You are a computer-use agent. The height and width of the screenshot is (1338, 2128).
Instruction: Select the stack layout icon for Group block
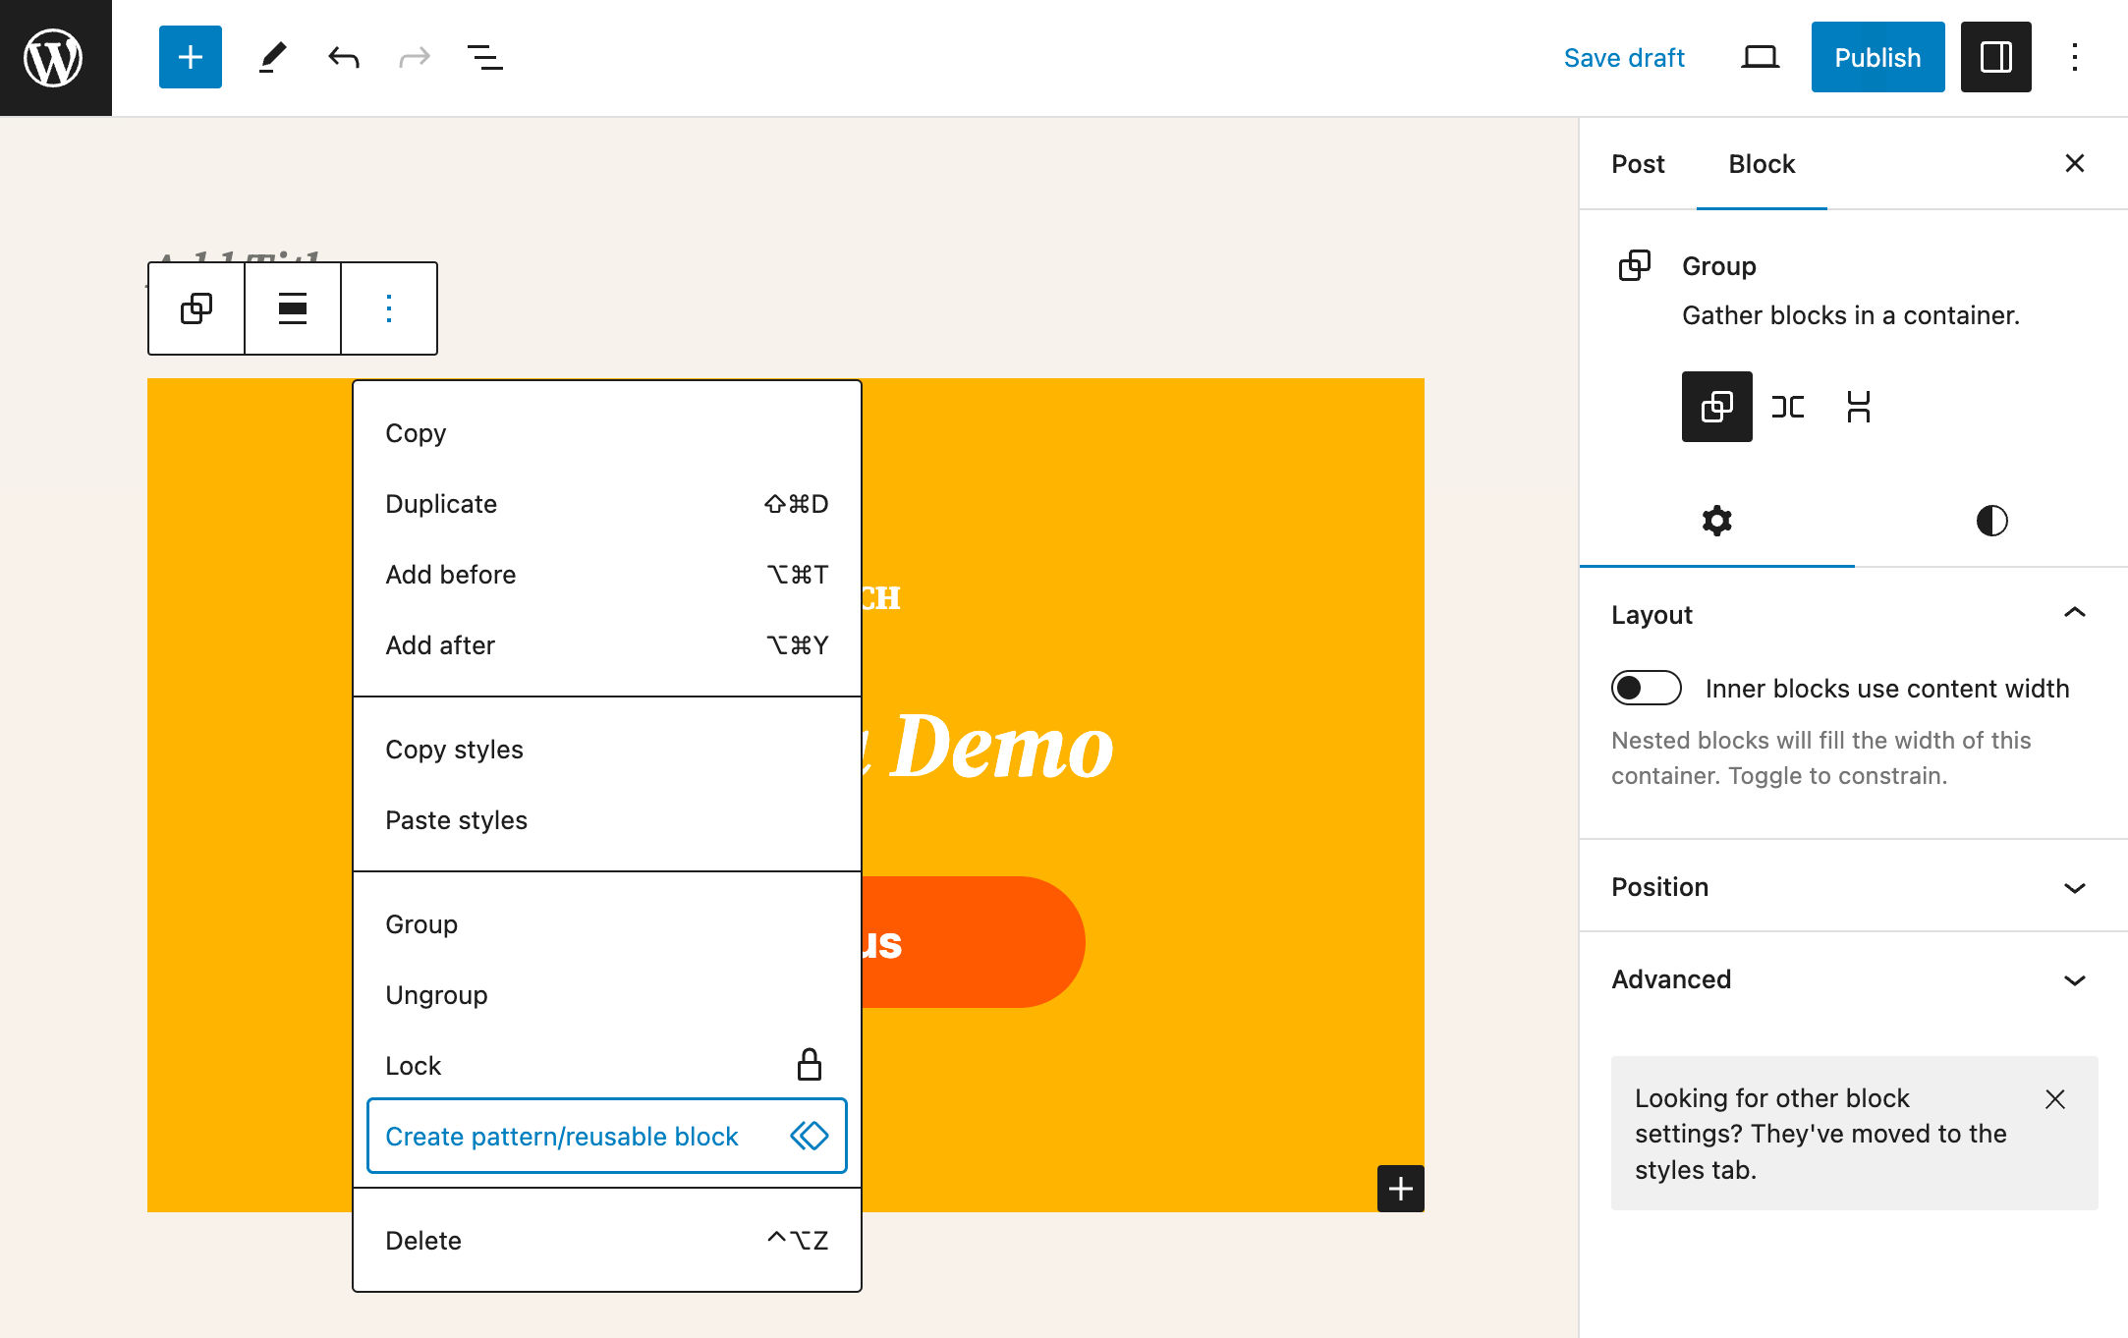(x=1859, y=406)
